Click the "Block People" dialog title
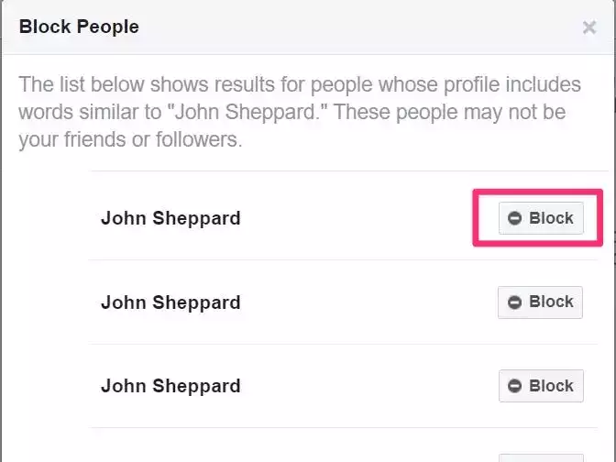Viewport: 616px width, 462px height. [x=79, y=27]
